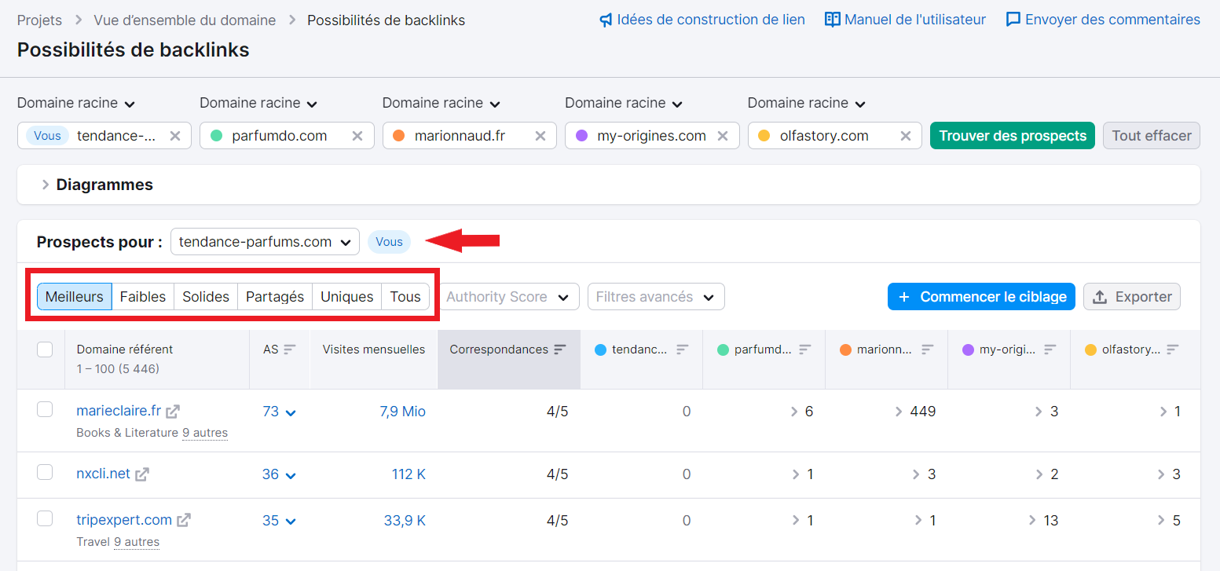The height and width of the screenshot is (571, 1220).
Task: Switch to Tous tab
Action: tap(405, 297)
